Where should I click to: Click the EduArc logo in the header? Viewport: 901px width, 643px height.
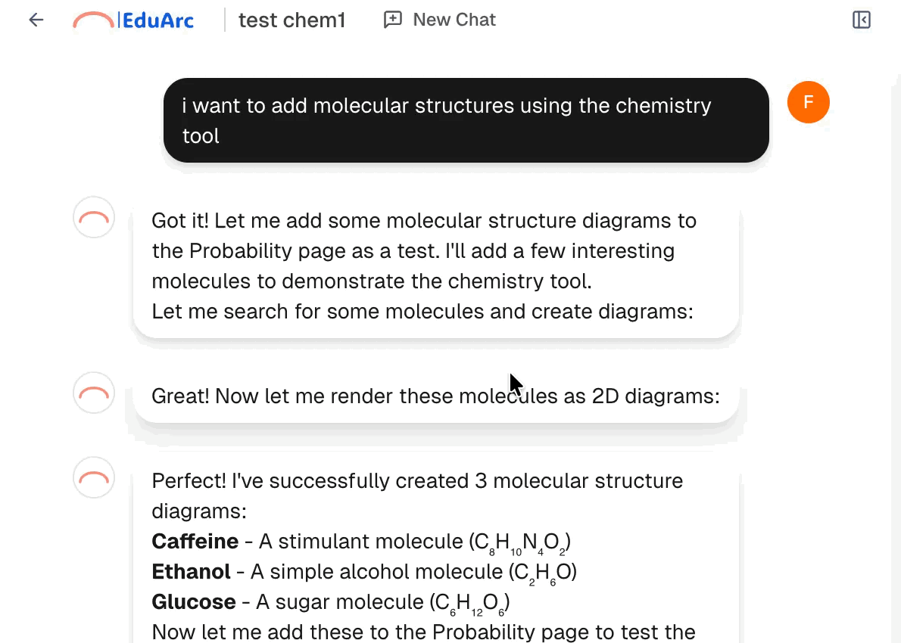click(x=132, y=20)
